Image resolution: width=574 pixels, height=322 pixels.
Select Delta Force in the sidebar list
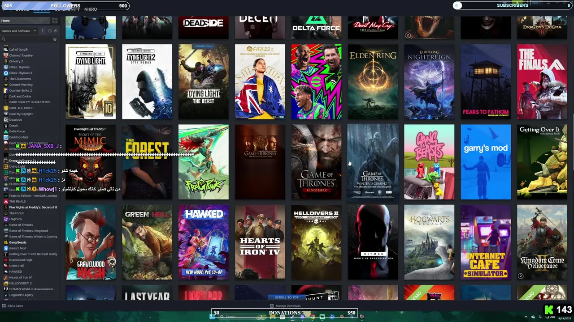click(17, 131)
